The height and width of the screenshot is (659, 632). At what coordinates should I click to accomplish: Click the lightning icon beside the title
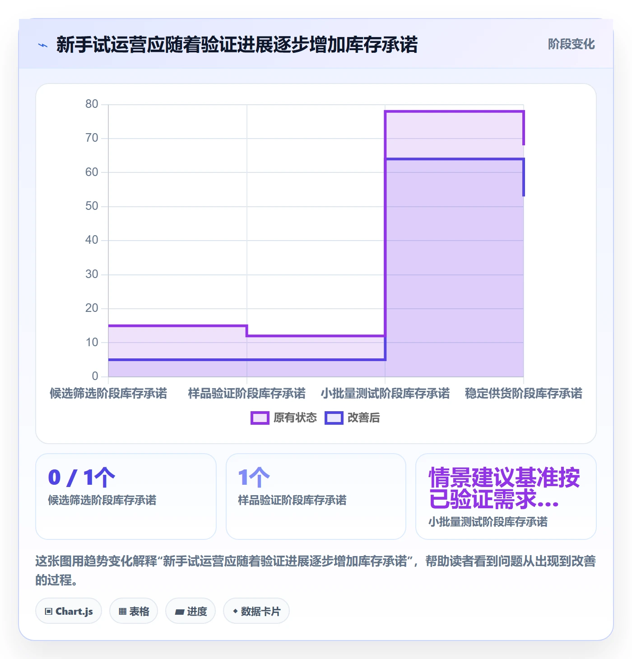[x=43, y=45]
